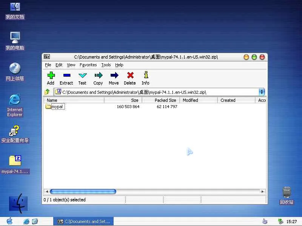This screenshot has width=302, height=226.
Task: Click the packed size 62 114 797
Action: [x=167, y=107]
